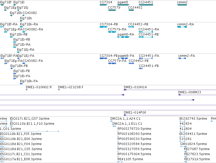The width and height of the screenshot is (216, 163).
Task: Click EST label GM01824.5prime
Action: pyautogui.click(x=193, y=144)
